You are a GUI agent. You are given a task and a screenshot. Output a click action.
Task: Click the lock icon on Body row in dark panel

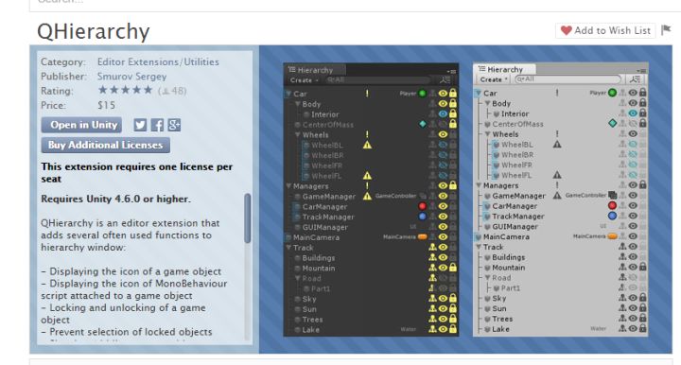pyautogui.click(x=453, y=104)
